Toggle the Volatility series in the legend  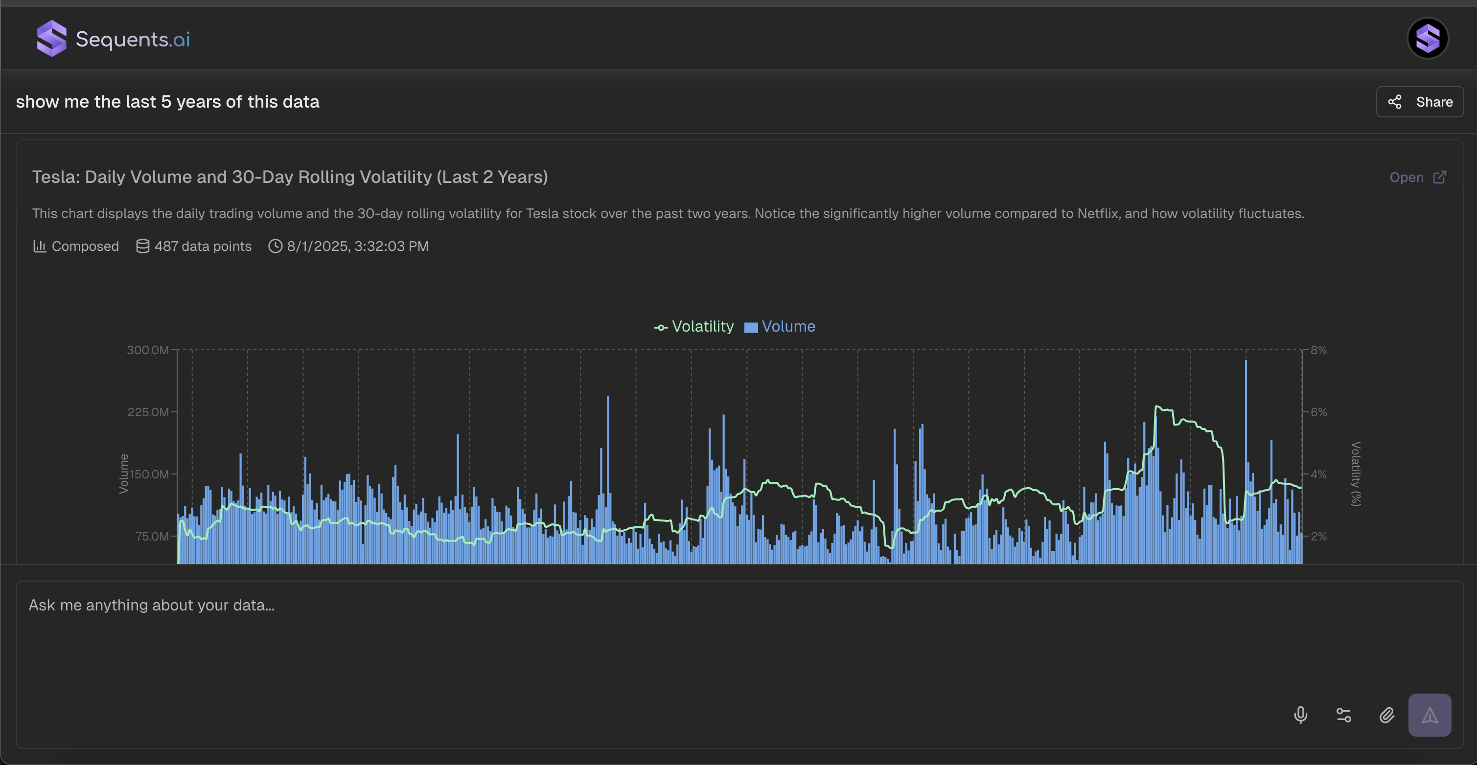[x=694, y=327]
